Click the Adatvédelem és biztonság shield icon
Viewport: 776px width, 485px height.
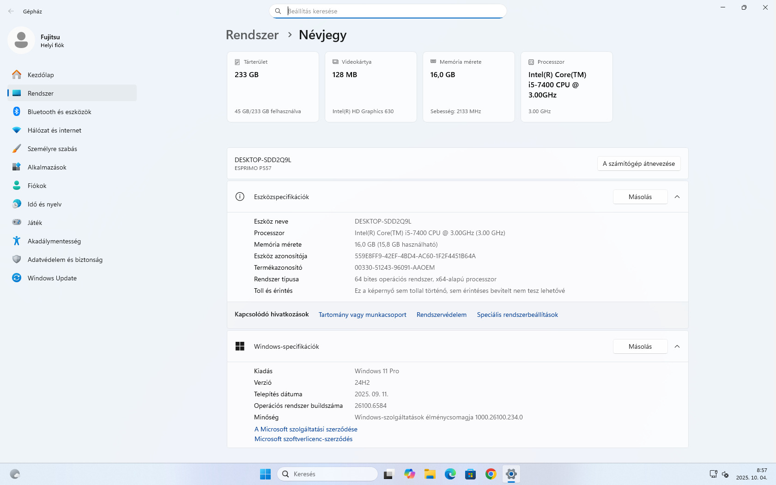(x=17, y=260)
